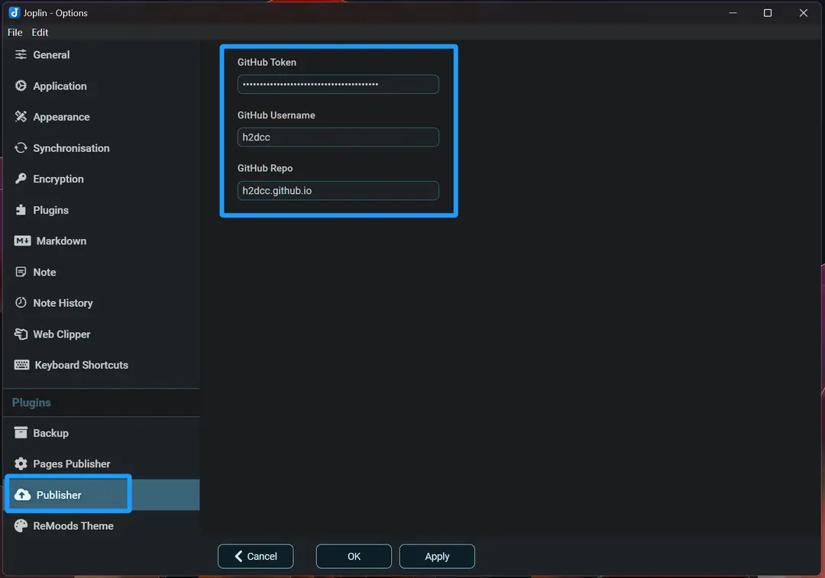The width and height of the screenshot is (825, 578).
Task: Open the Backup plugin settings
Action: (50, 433)
